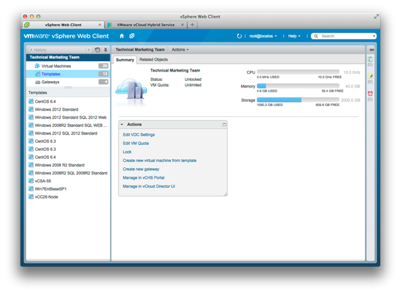
Task: Open the Recent Tasks sidebar icon
Action: point(370,59)
